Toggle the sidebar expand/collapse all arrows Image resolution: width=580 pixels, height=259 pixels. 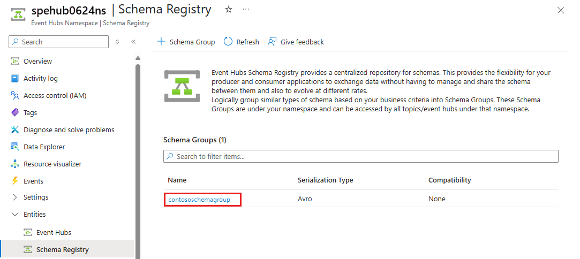(117, 42)
